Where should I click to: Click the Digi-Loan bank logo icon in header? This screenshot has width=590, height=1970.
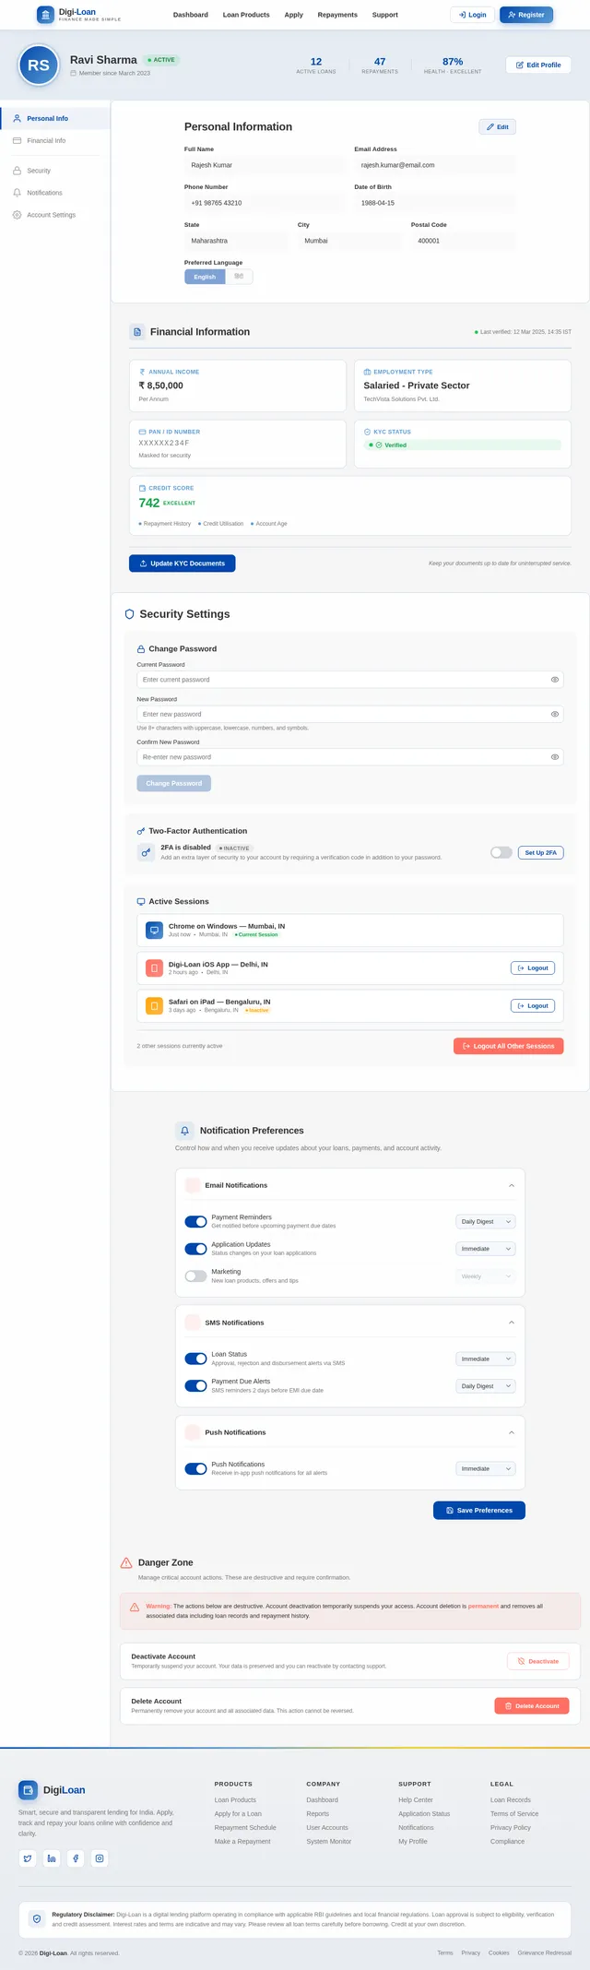coord(45,15)
